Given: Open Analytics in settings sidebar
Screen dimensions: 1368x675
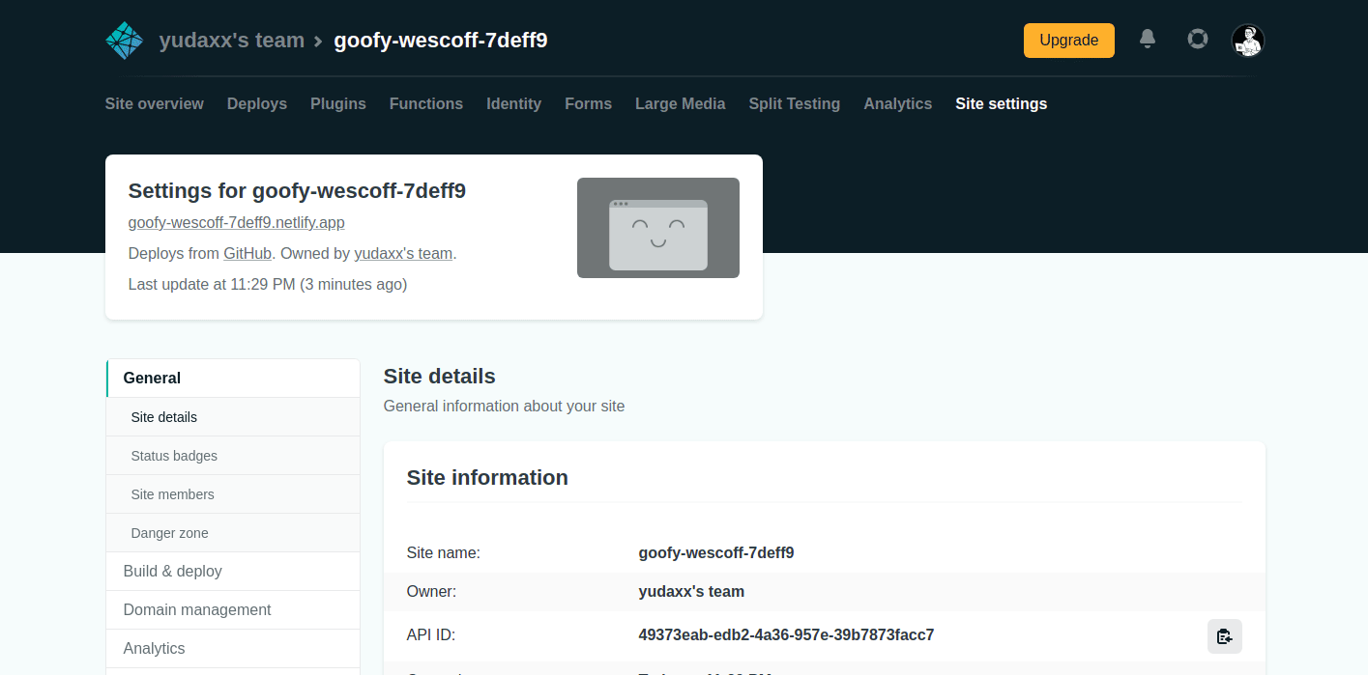Looking at the screenshot, I should tap(233, 649).
